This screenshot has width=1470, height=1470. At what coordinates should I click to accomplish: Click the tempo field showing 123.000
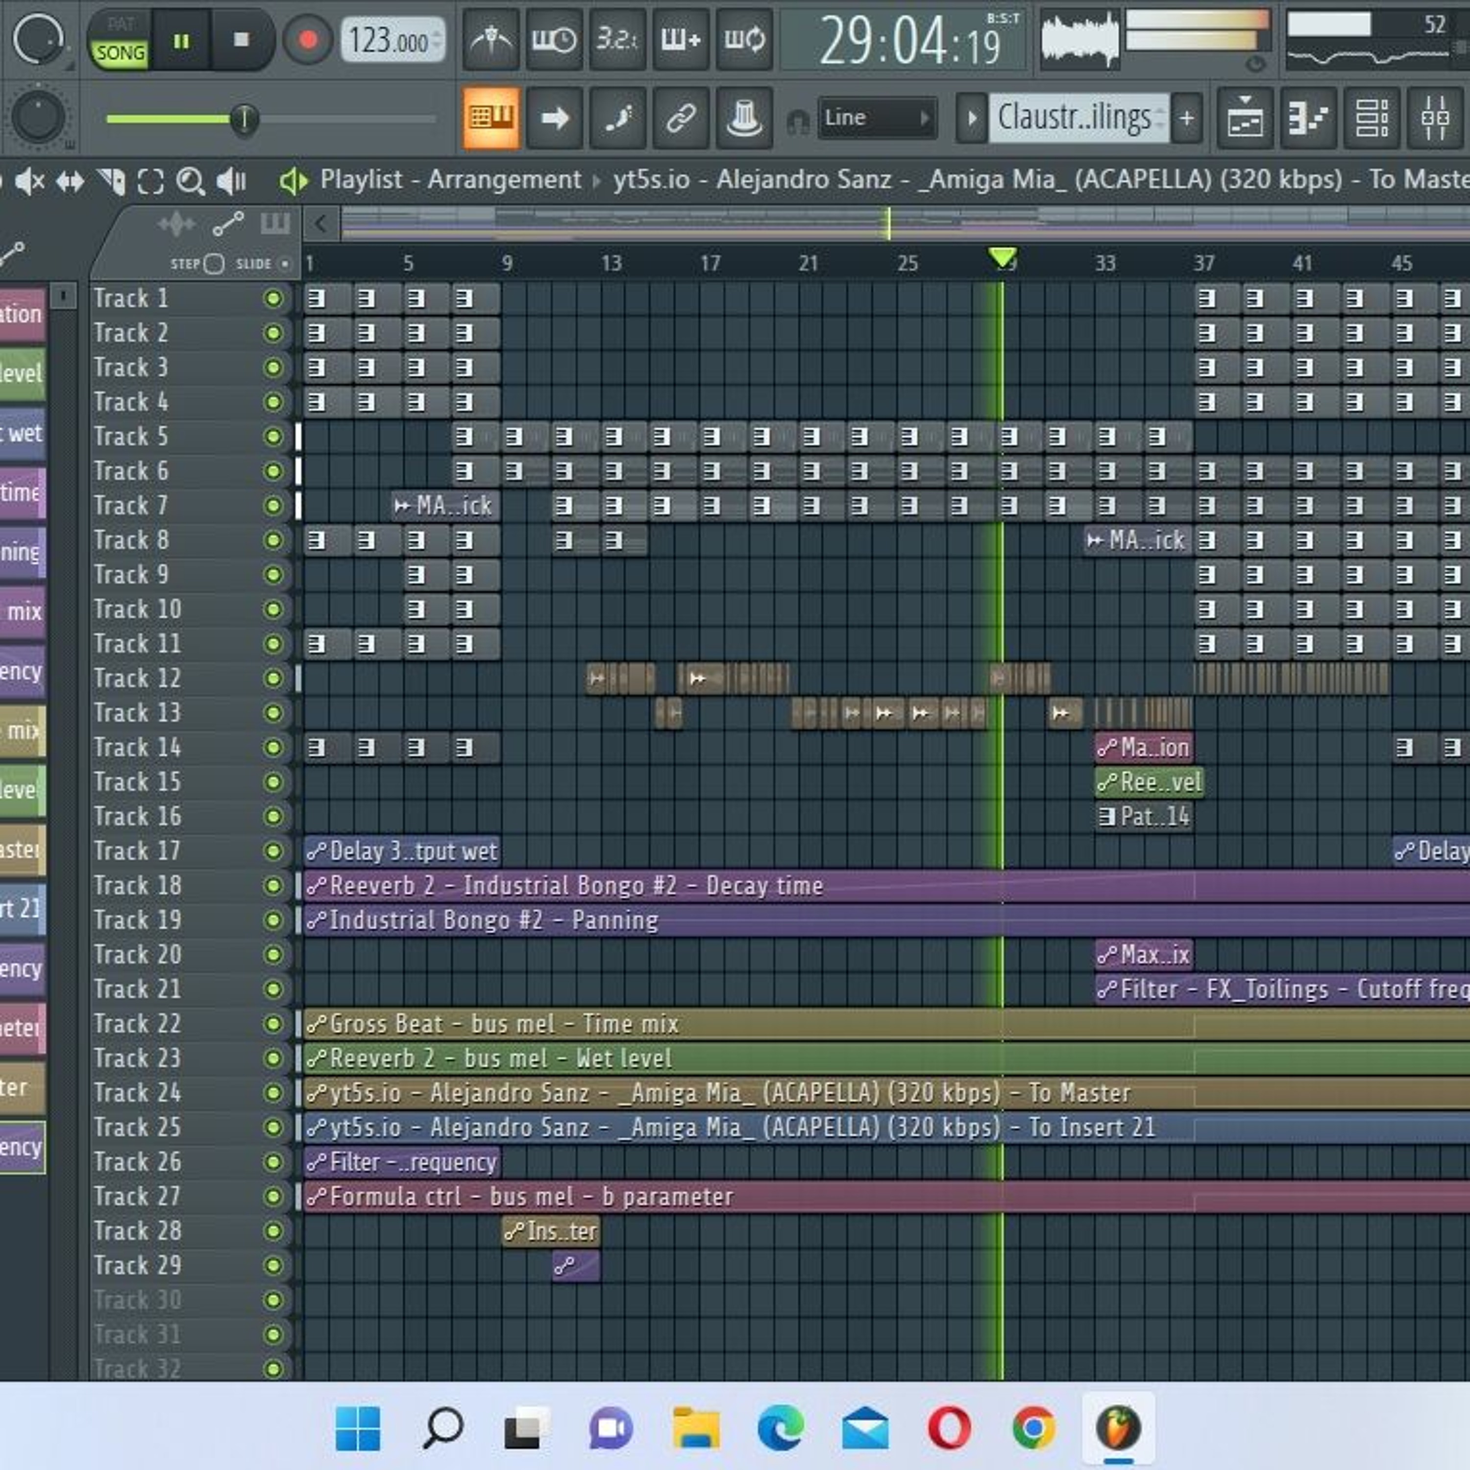tap(392, 40)
